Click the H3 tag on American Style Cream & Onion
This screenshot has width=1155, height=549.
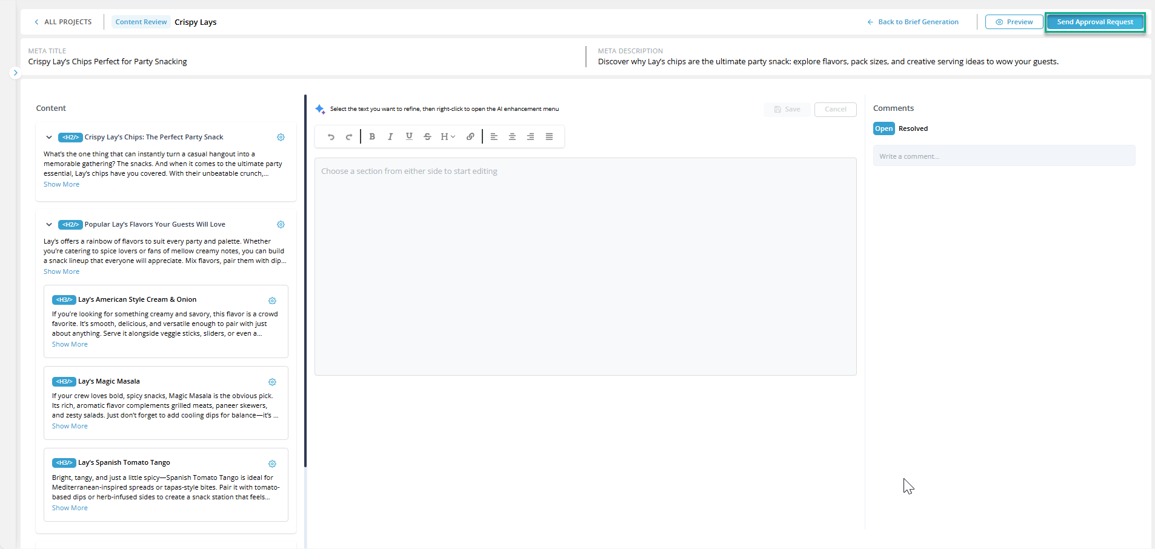(x=64, y=300)
